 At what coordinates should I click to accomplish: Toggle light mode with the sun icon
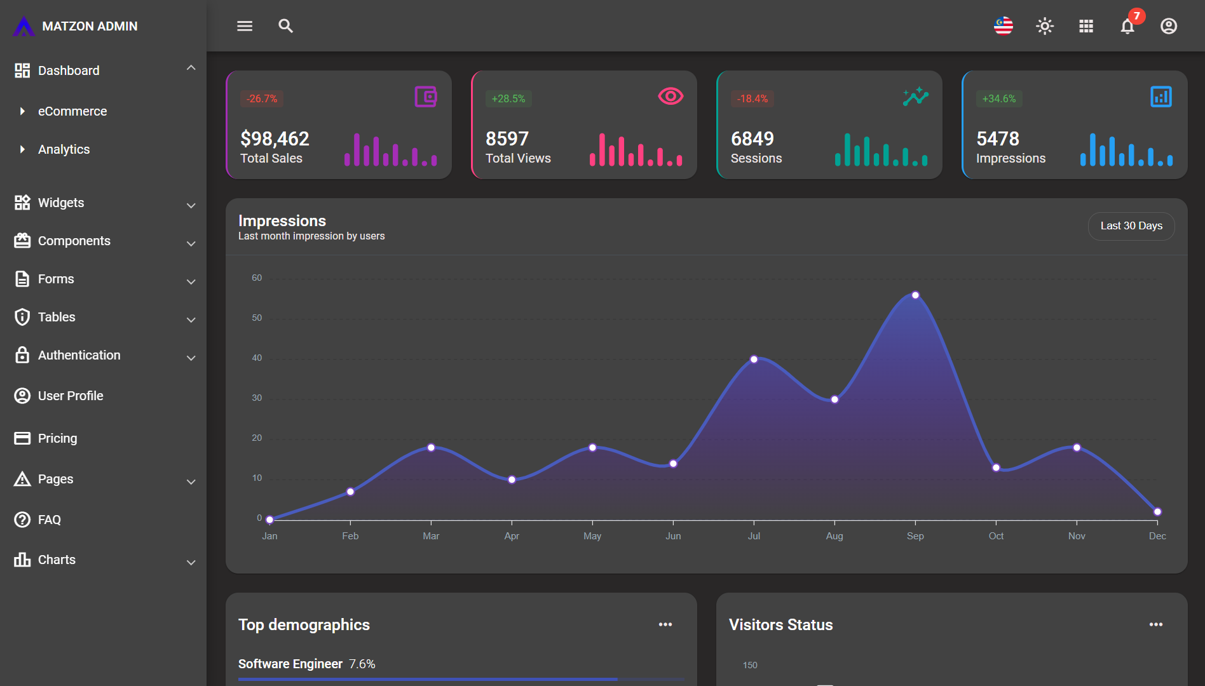[1045, 26]
